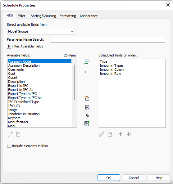This screenshot has height=184, width=173.
Task: Click the Available fields list scrollbar
Action: (74, 82)
